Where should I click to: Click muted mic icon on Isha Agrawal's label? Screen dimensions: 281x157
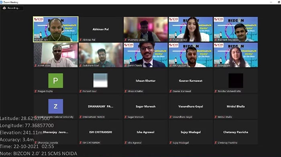126,143
